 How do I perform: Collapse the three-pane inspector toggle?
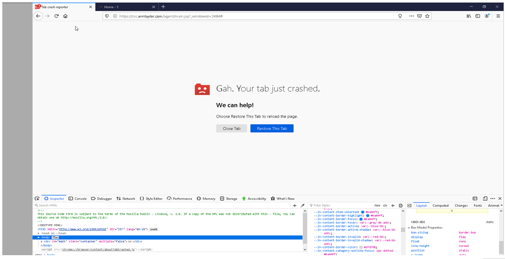click(409, 206)
